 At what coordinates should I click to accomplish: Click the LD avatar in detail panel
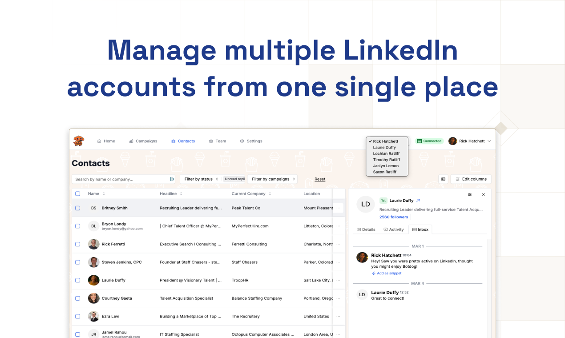(366, 204)
